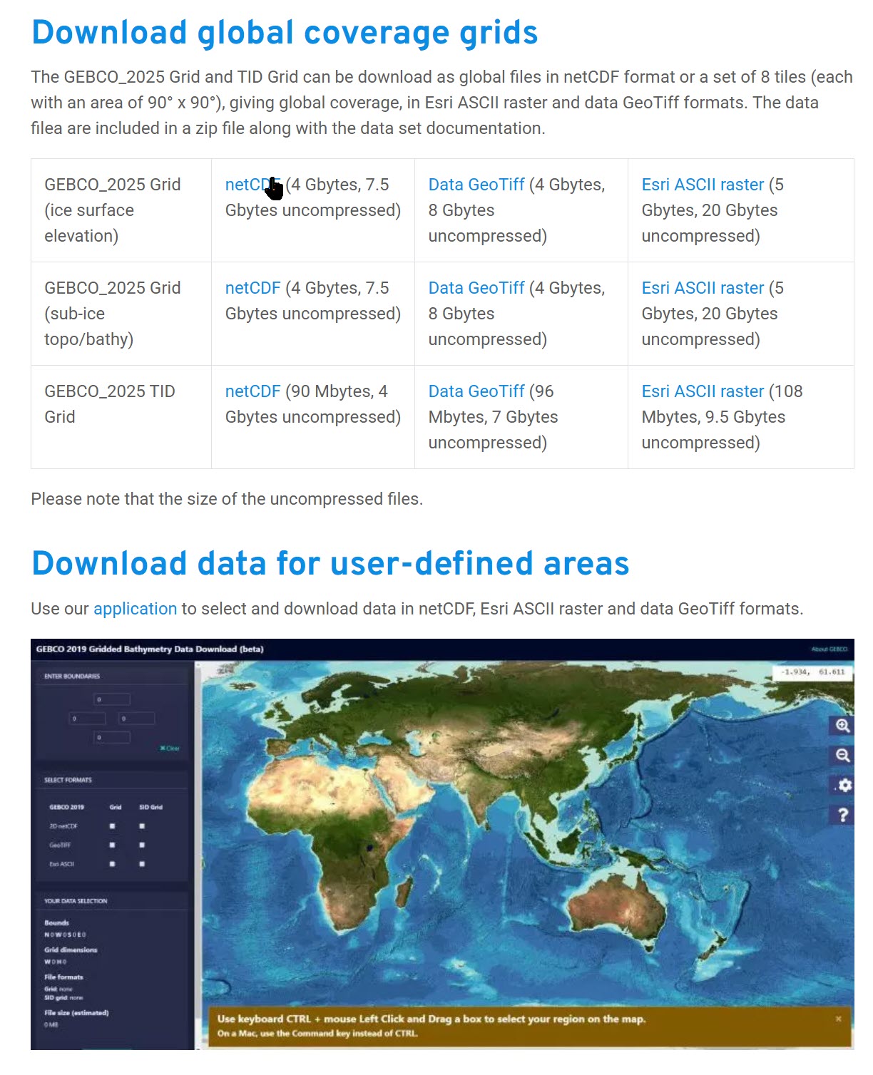This screenshot has width=873, height=1075.
Task: Tick the GeoTIFF SID Grid checkbox
Action: [x=142, y=845]
